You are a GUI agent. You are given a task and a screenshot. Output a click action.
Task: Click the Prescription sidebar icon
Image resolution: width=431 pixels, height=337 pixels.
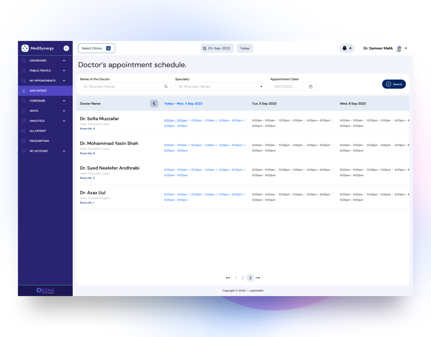24,141
